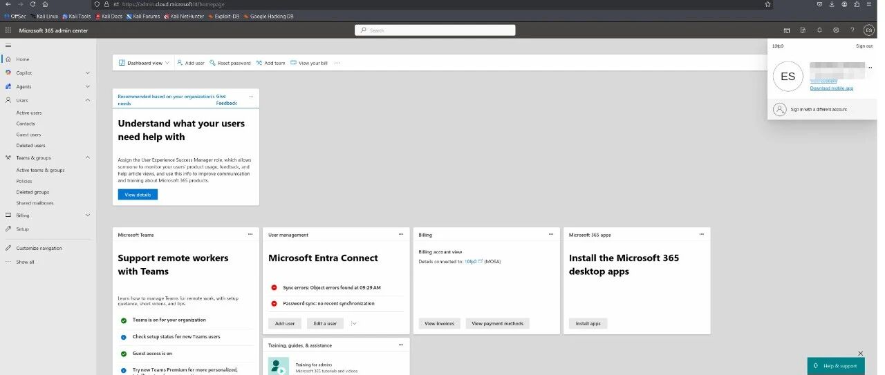The height and width of the screenshot is (375, 885).
Task: Click Download mobile app link
Action: click(831, 88)
